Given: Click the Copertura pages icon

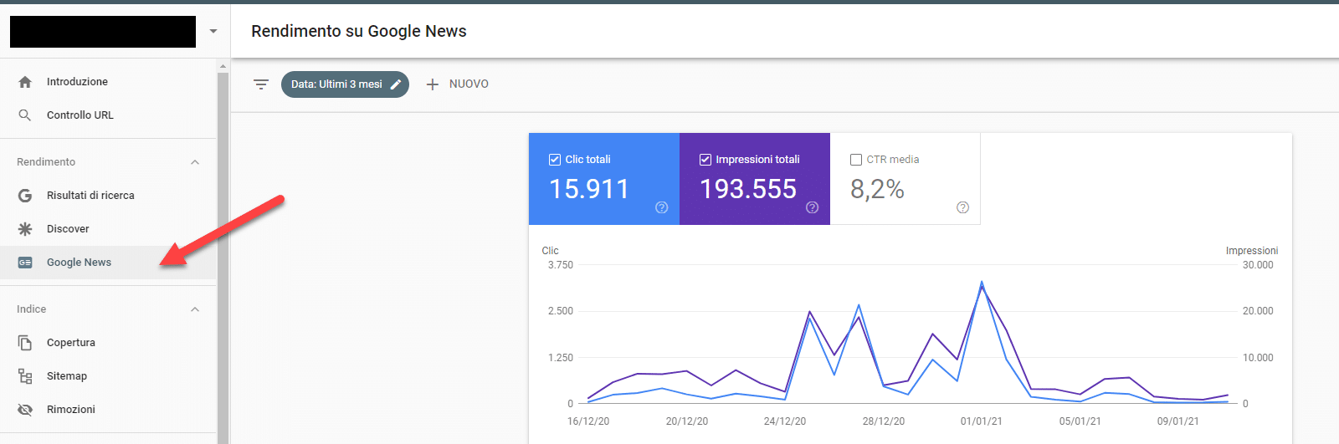Looking at the screenshot, I should pyautogui.click(x=25, y=343).
